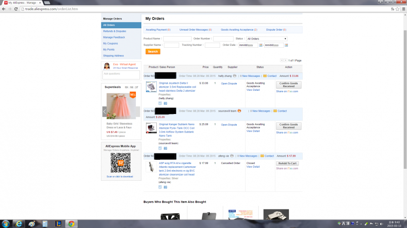
Task: Click the orange Search button
Action: tap(153, 52)
